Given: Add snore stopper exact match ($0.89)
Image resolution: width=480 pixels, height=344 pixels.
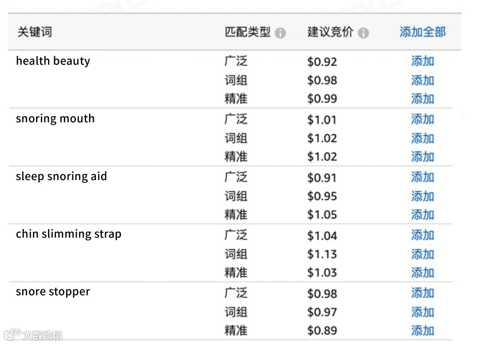Looking at the screenshot, I should 423,331.
